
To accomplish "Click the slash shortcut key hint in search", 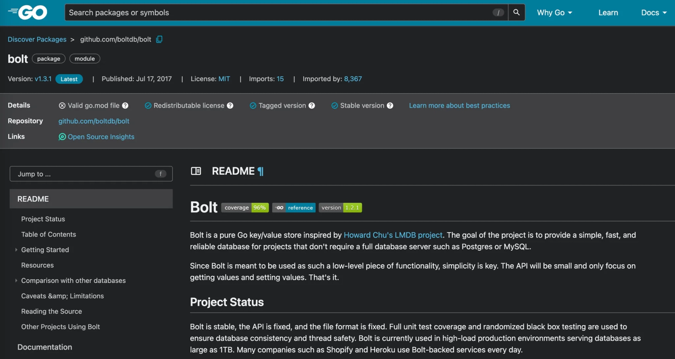I will pyautogui.click(x=498, y=13).
